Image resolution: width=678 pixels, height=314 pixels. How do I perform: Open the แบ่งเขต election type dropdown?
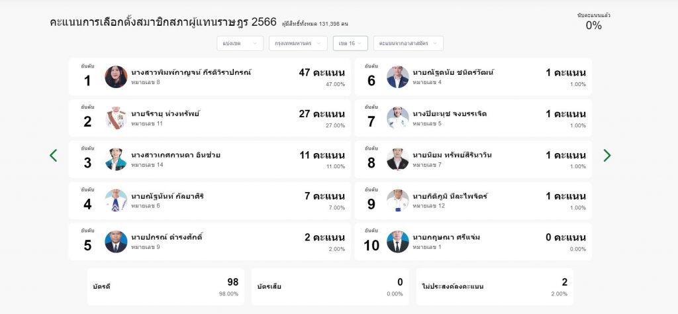240,43
